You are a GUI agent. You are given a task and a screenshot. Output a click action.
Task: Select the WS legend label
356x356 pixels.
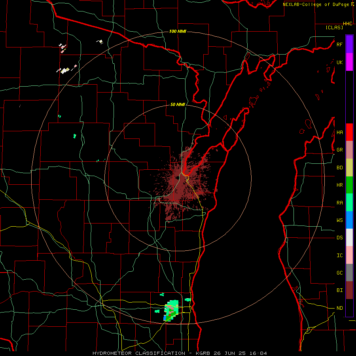339,220
